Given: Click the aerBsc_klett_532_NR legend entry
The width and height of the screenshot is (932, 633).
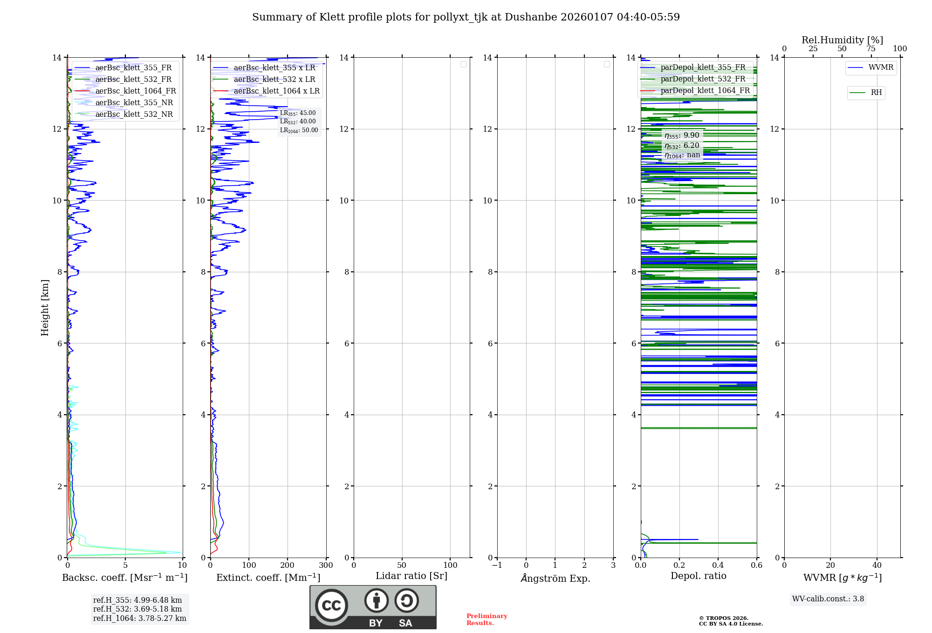Looking at the screenshot, I should click(134, 114).
